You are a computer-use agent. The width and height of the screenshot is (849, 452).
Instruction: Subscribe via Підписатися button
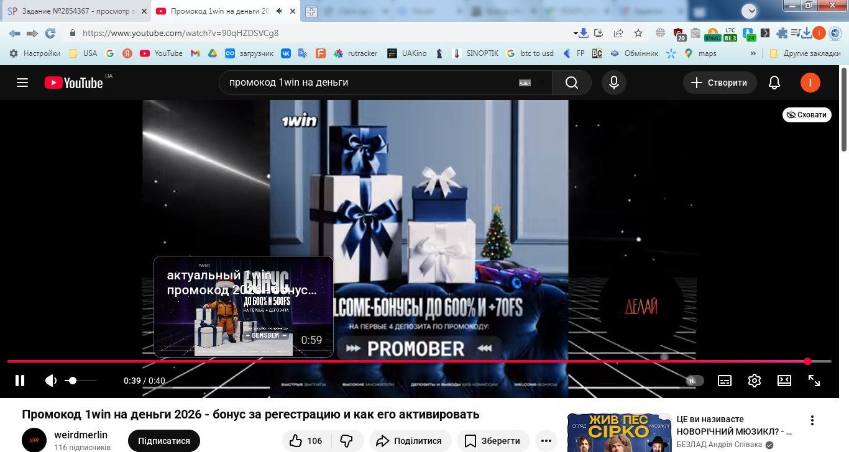click(x=164, y=441)
